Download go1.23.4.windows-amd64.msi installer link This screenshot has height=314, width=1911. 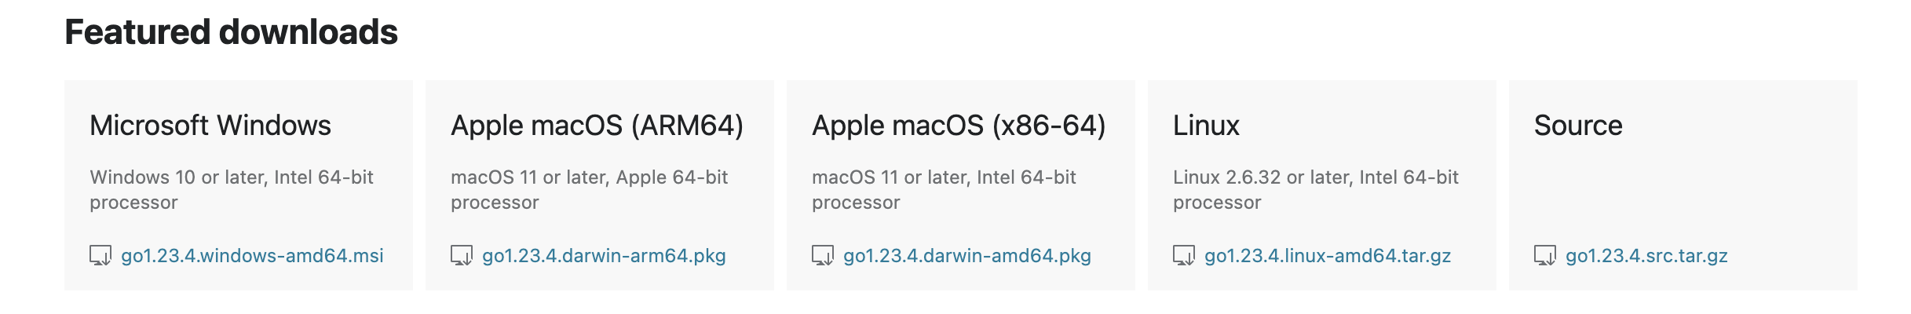pos(252,256)
